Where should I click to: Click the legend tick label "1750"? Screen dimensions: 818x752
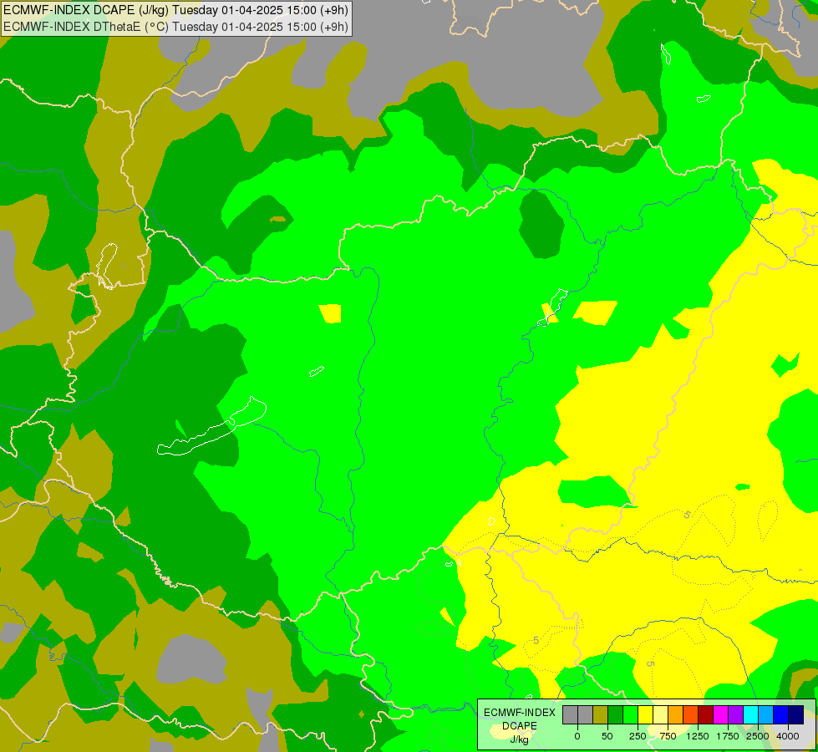point(728,736)
